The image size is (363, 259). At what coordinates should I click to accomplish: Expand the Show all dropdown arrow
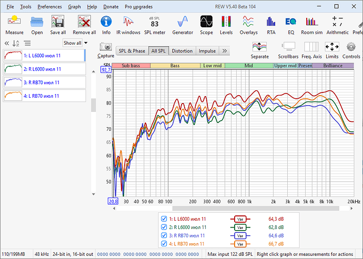click(86, 43)
